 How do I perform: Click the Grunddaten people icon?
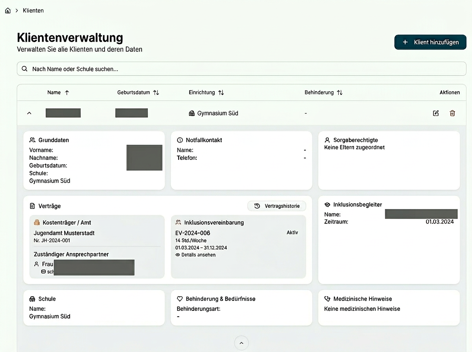tap(32, 140)
